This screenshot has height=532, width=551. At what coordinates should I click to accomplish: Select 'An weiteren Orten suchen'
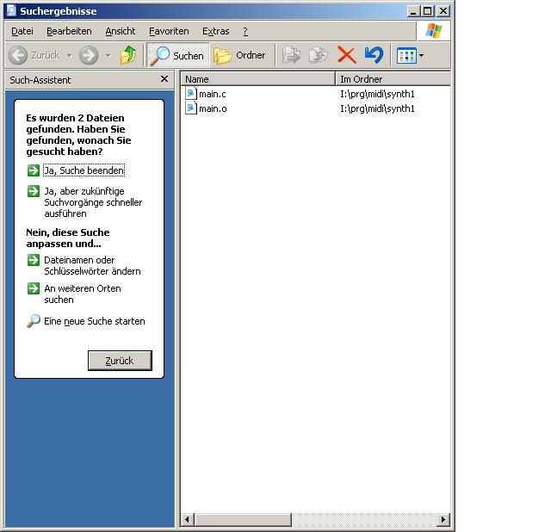coord(83,294)
